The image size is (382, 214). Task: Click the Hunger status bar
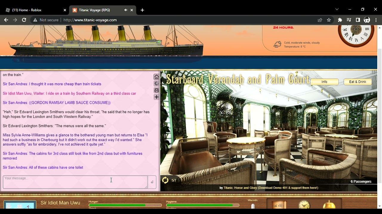click(x=125, y=205)
